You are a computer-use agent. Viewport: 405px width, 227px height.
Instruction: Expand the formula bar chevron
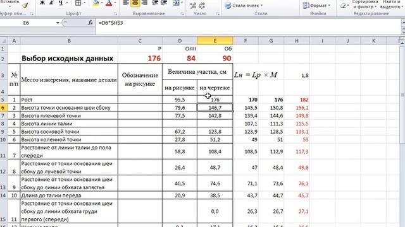click(x=402, y=23)
